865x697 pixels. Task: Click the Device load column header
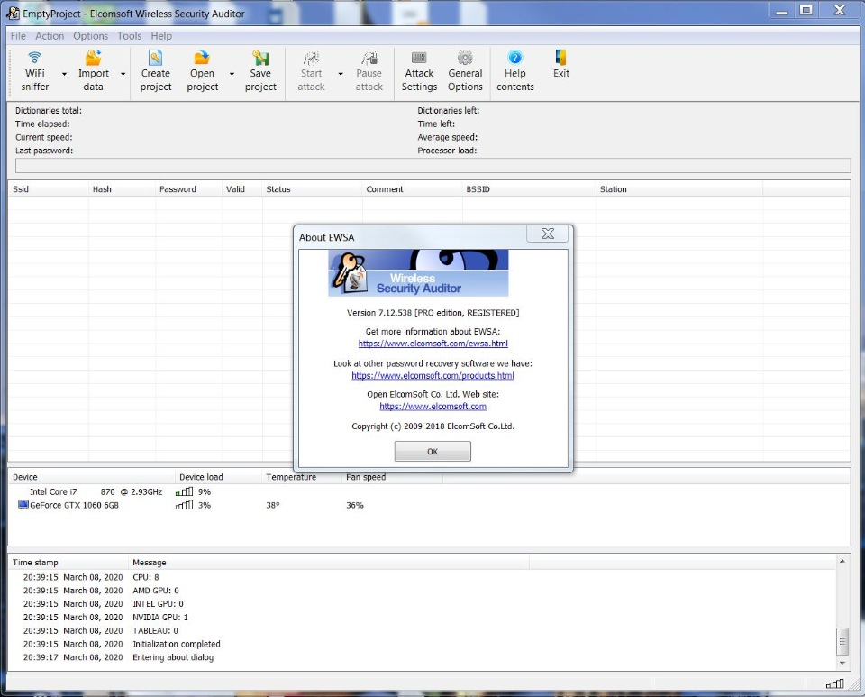218,477
